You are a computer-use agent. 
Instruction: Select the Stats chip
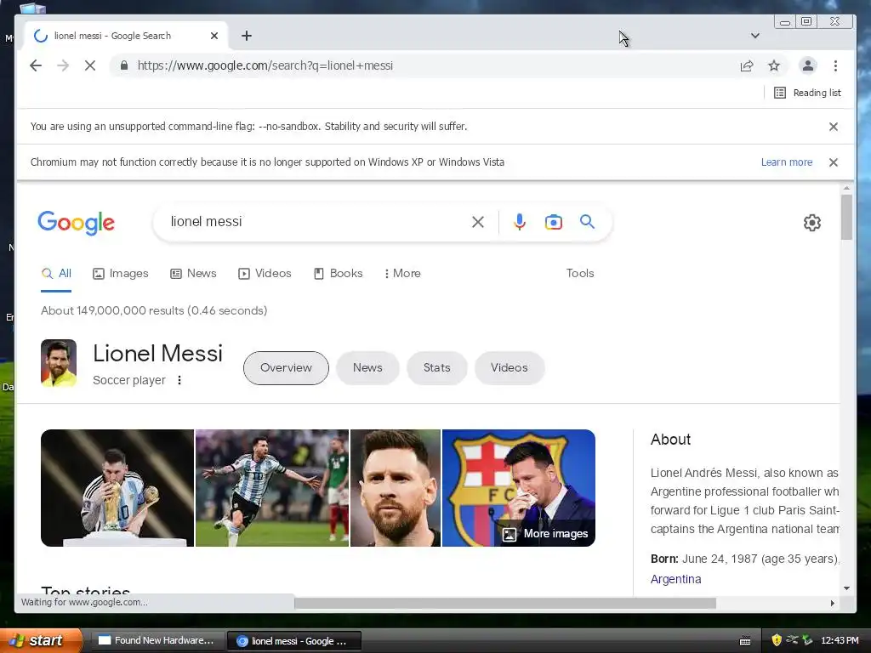[x=436, y=367]
